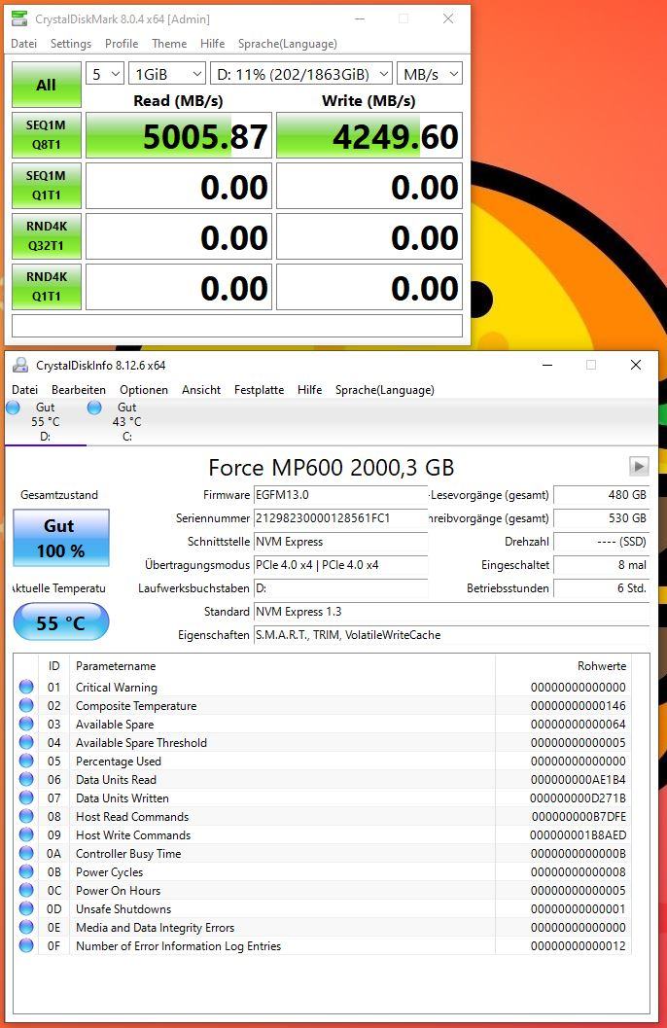Click the next disk arrow button in CrystalDiskInfo
The height and width of the screenshot is (1028, 667).
[639, 467]
